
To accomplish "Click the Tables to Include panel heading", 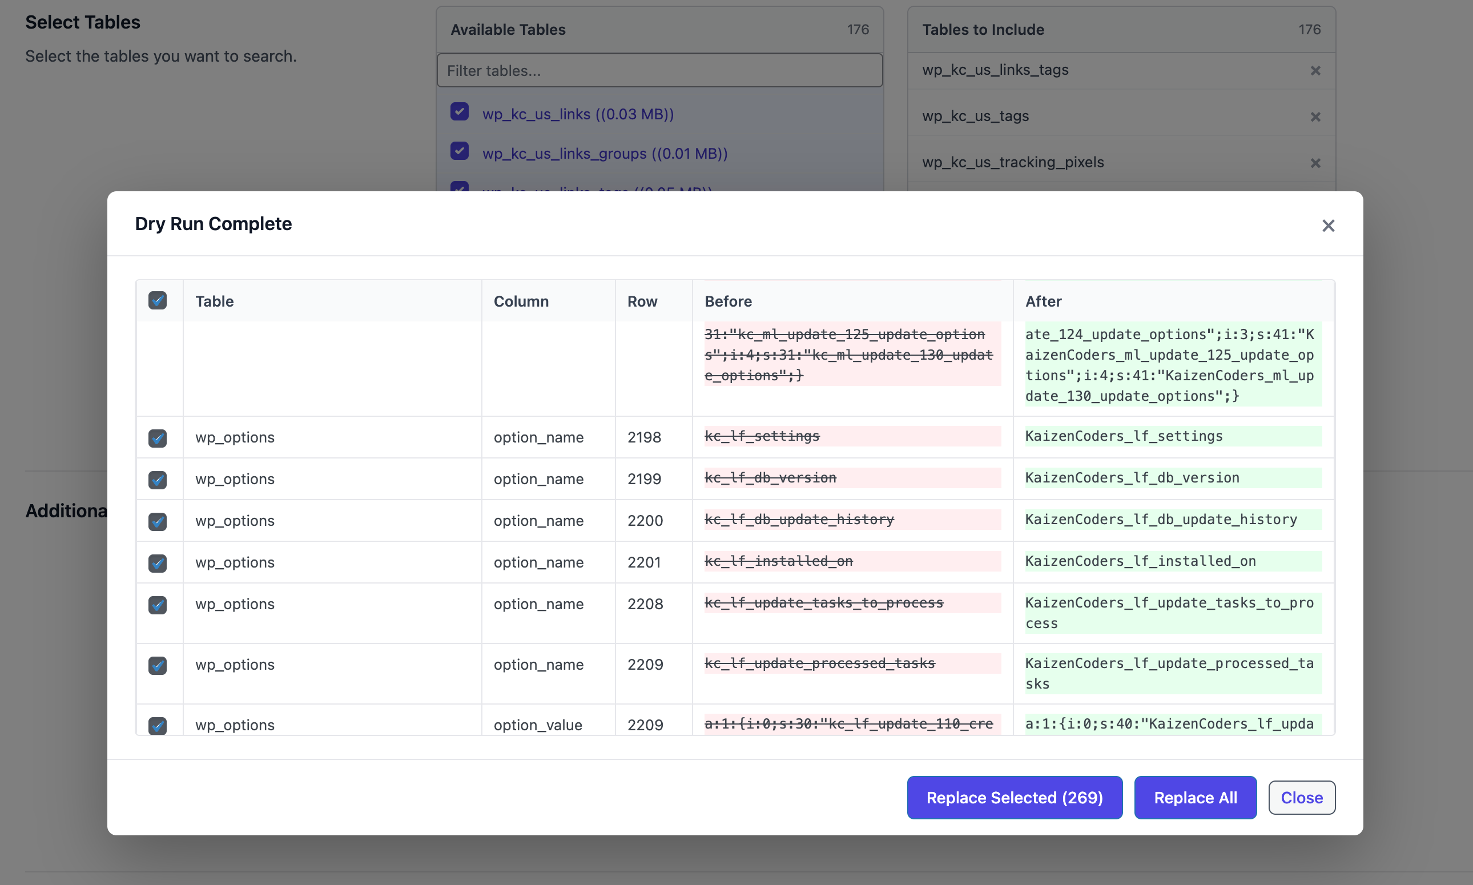I will (x=983, y=29).
